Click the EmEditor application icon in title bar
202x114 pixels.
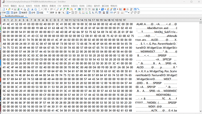3,2
